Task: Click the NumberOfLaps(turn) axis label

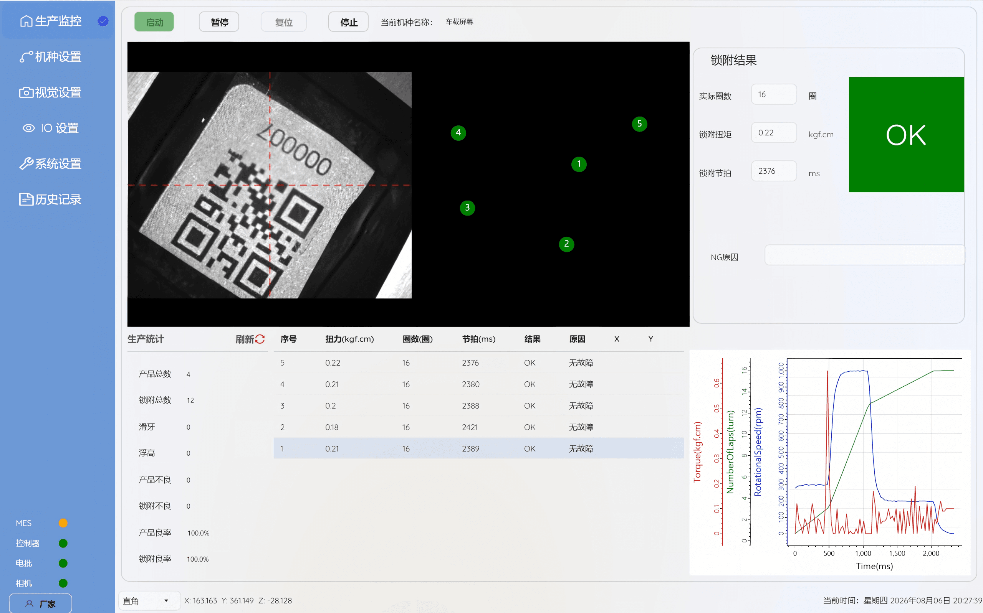Action: click(730, 452)
